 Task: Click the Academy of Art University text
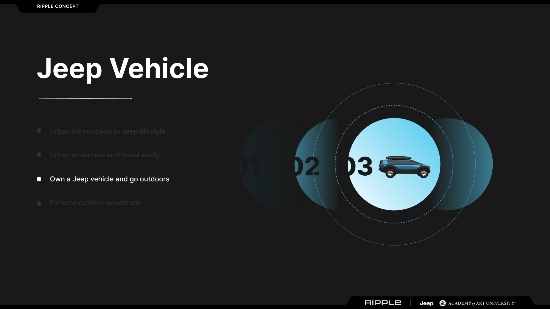click(x=482, y=303)
